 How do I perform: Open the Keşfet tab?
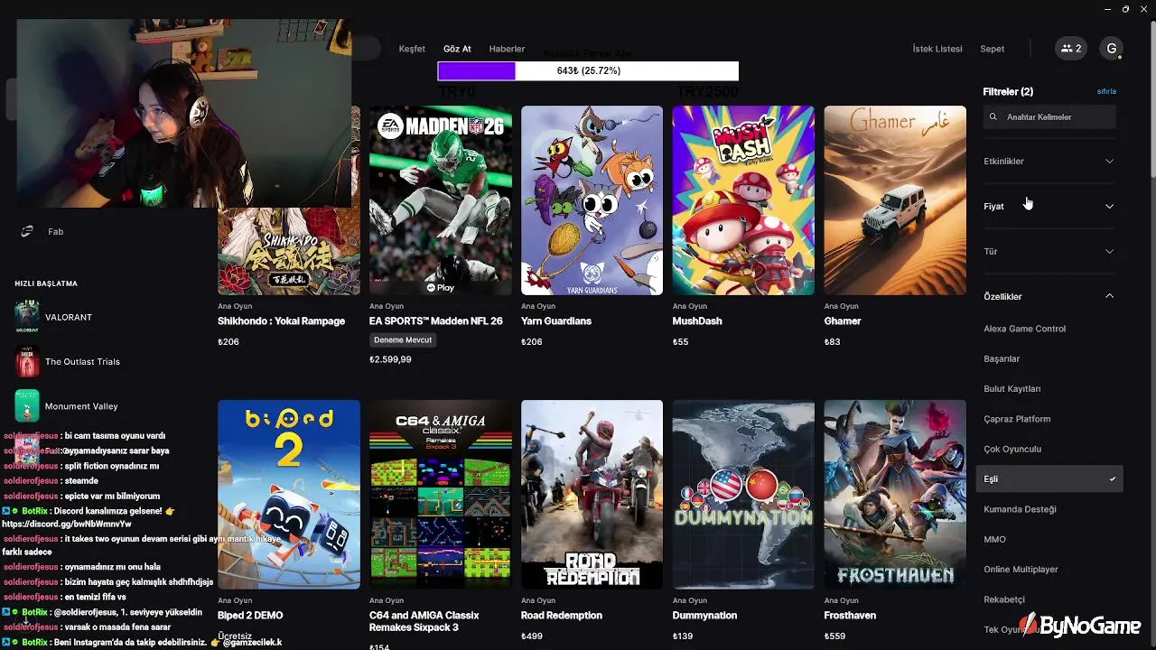[x=412, y=49]
